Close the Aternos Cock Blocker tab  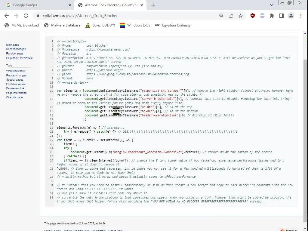coord(142,5)
